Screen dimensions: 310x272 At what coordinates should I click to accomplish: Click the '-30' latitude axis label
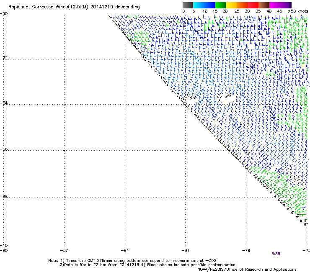[x=4, y=14]
